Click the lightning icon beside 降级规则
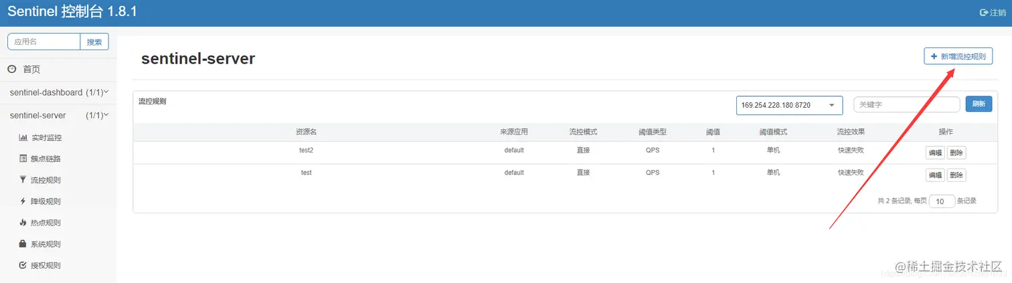Screen dimensions: 1012x283 (23, 201)
